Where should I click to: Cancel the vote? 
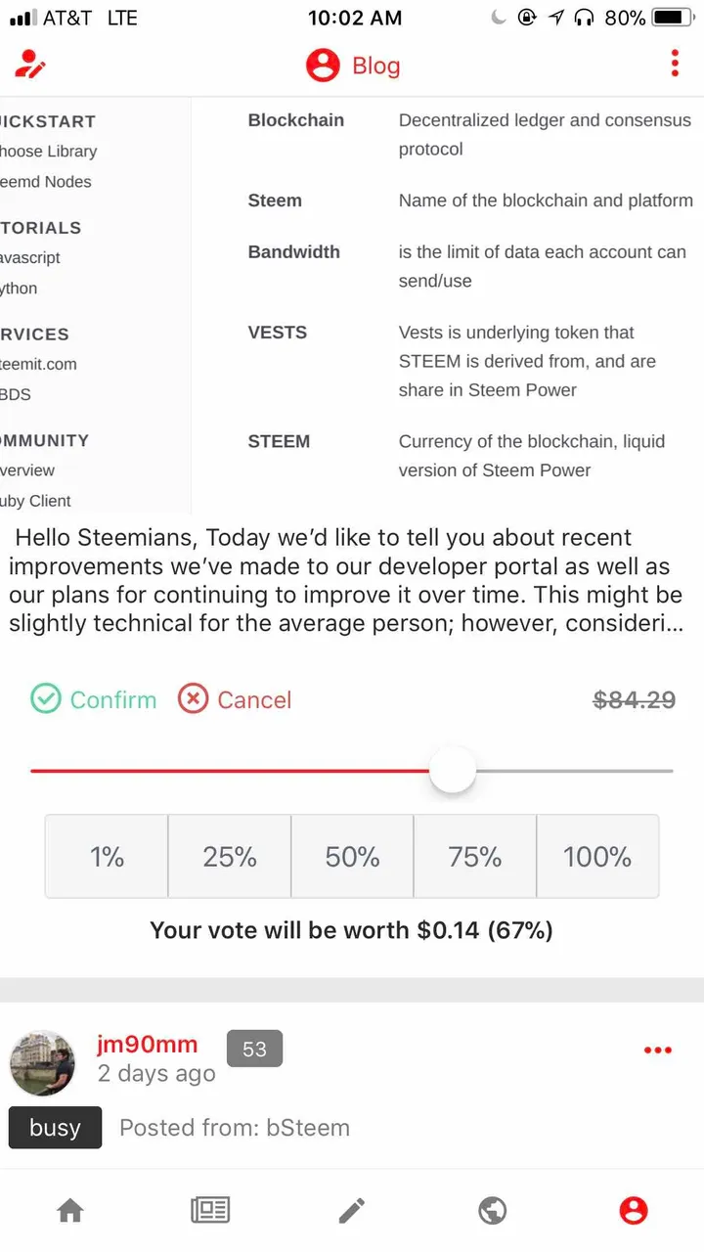235,699
